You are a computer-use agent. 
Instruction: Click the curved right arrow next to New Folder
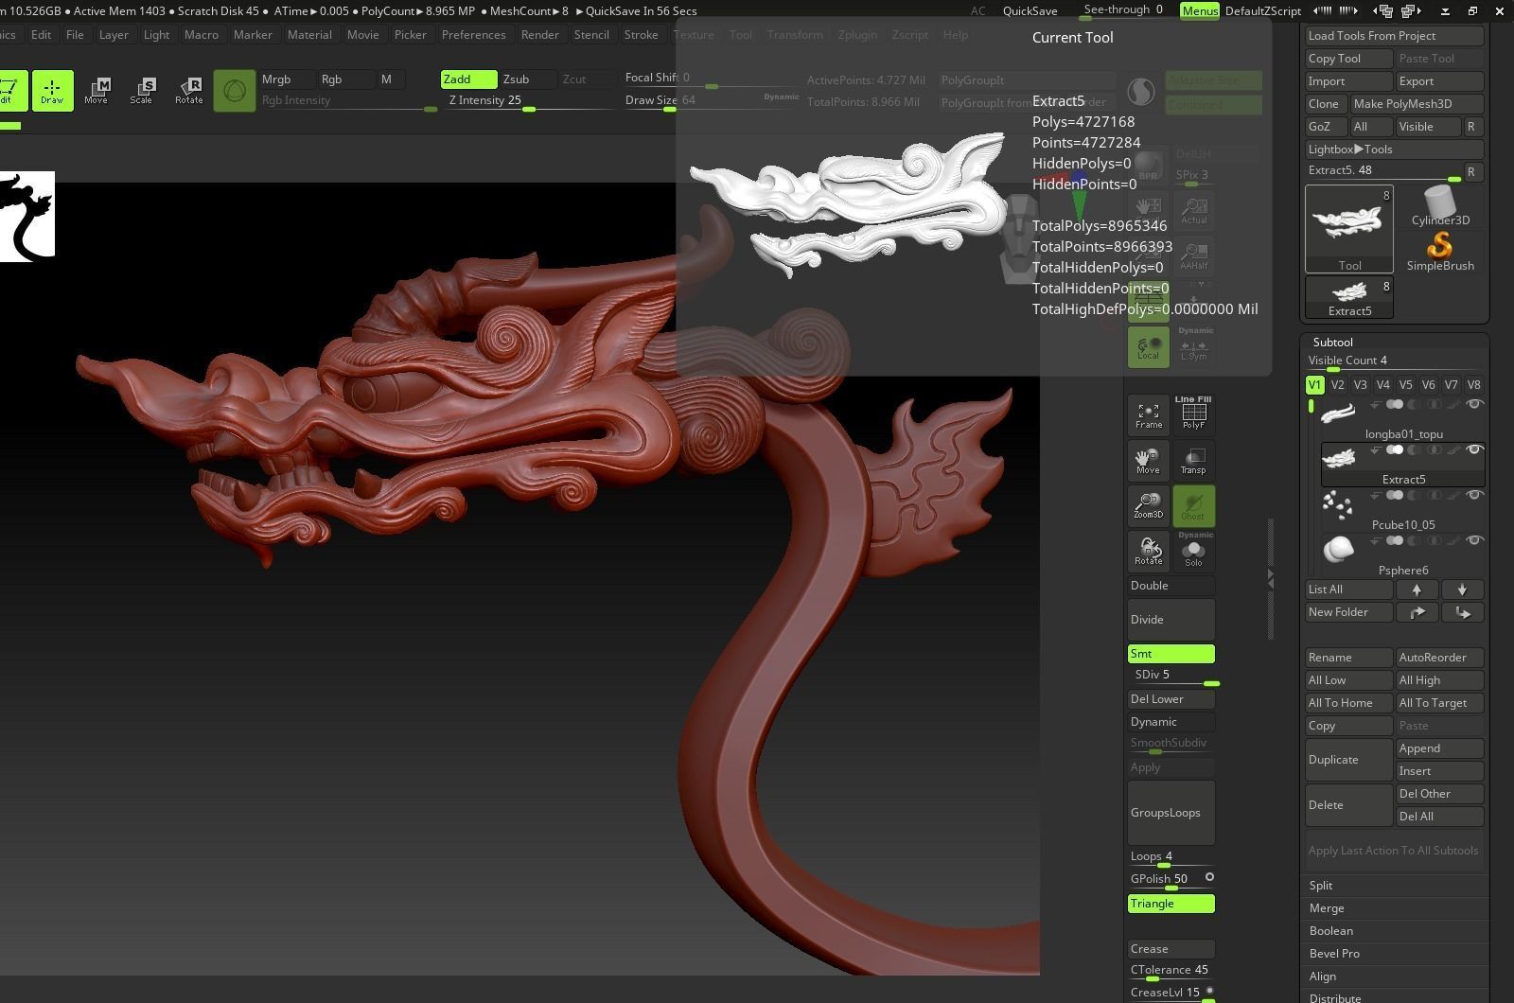(1417, 612)
